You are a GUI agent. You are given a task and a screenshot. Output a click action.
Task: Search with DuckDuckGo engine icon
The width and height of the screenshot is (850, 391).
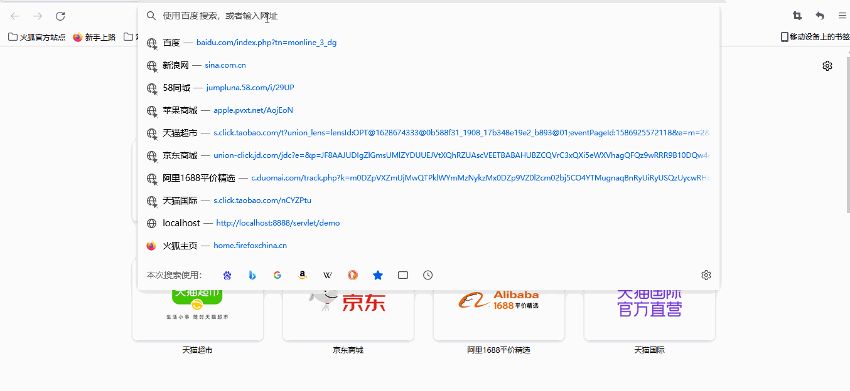[353, 275]
